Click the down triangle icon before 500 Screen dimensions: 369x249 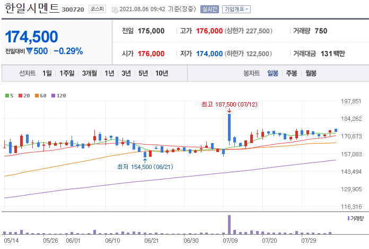[29, 51]
